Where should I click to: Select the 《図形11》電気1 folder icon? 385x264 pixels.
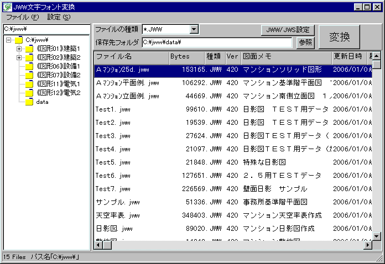tap(29, 84)
